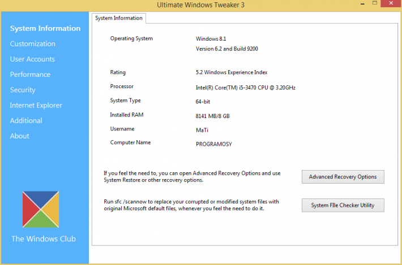Click the 5.2 Windows Experience Index rating
The height and width of the screenshot is (265, 402).
click(x=232, y=72)
